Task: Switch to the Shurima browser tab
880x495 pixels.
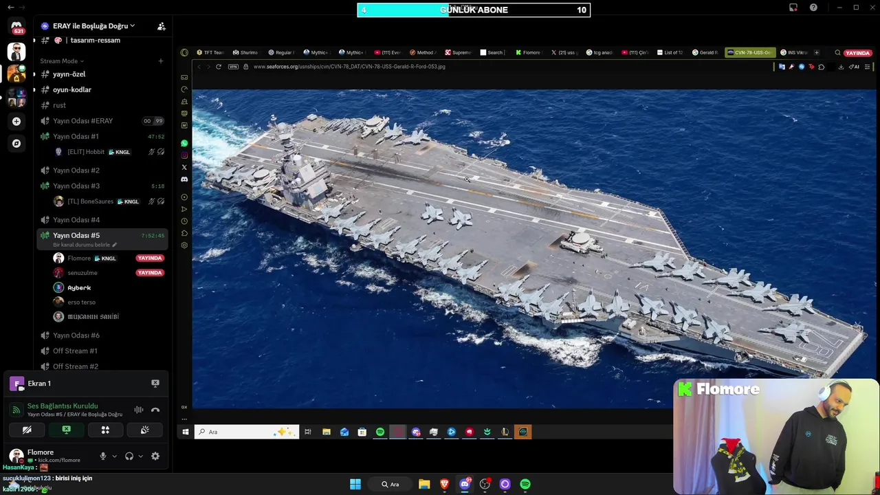Action: [245, 53]
